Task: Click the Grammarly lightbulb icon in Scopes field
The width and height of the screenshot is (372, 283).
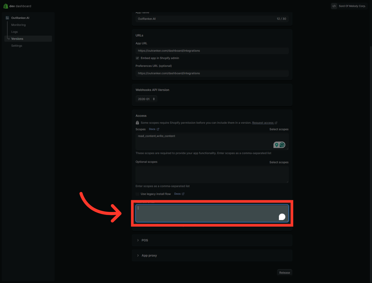Action: pos(277,145)
